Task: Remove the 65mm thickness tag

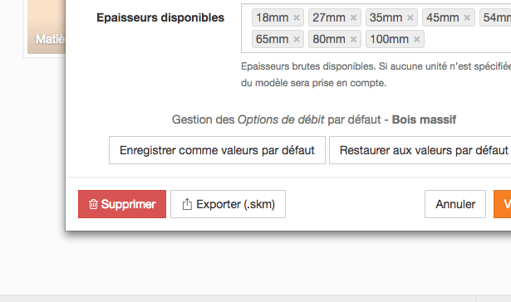Action: point(297,39)
